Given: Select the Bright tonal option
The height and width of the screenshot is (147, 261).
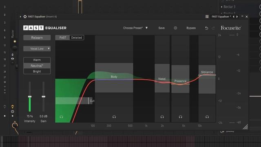Looking at the screenshot, I should click(x=37, y=71).
